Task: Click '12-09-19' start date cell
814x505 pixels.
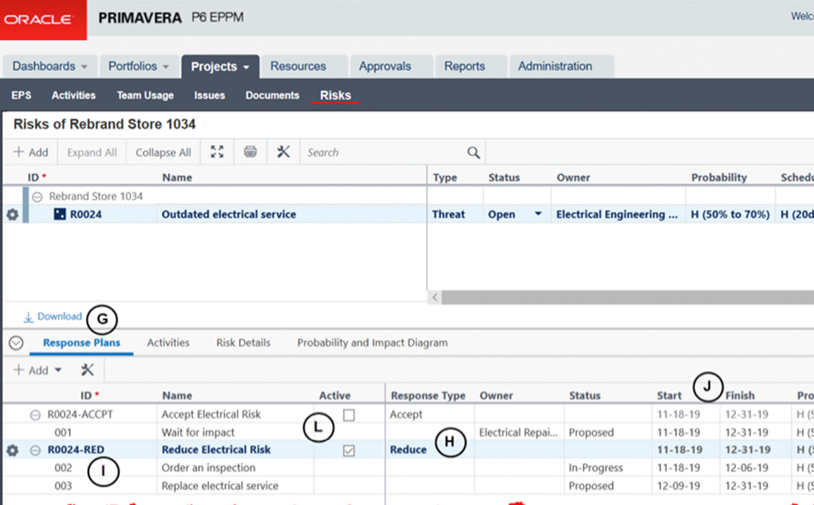Action: [x=678, y=486]
